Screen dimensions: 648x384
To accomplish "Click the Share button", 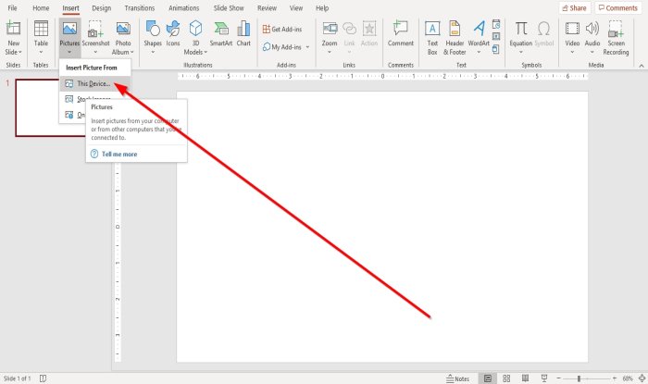I will [574, 7].
